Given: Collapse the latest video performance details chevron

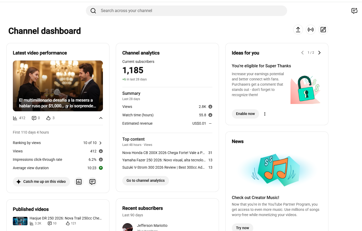Looking at the screenshot, I should [101, 118].
